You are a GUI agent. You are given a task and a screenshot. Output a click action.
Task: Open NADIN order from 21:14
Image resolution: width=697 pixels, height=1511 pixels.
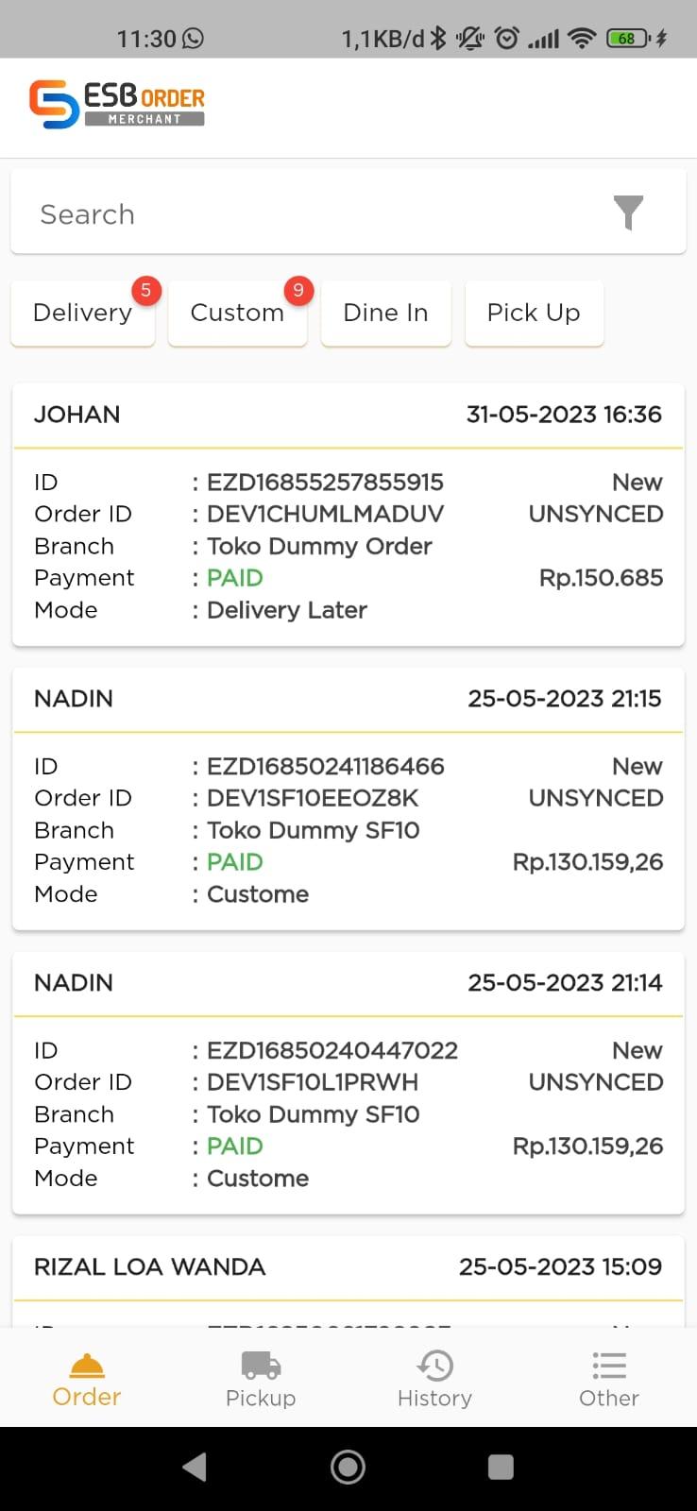348,1083
